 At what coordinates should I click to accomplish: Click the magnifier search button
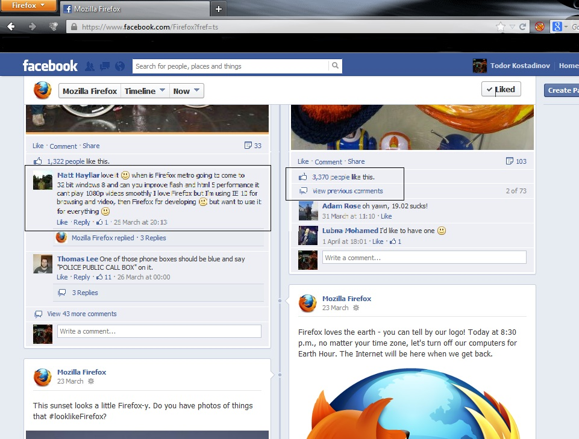pyautogui.click(x=335, y=66)
